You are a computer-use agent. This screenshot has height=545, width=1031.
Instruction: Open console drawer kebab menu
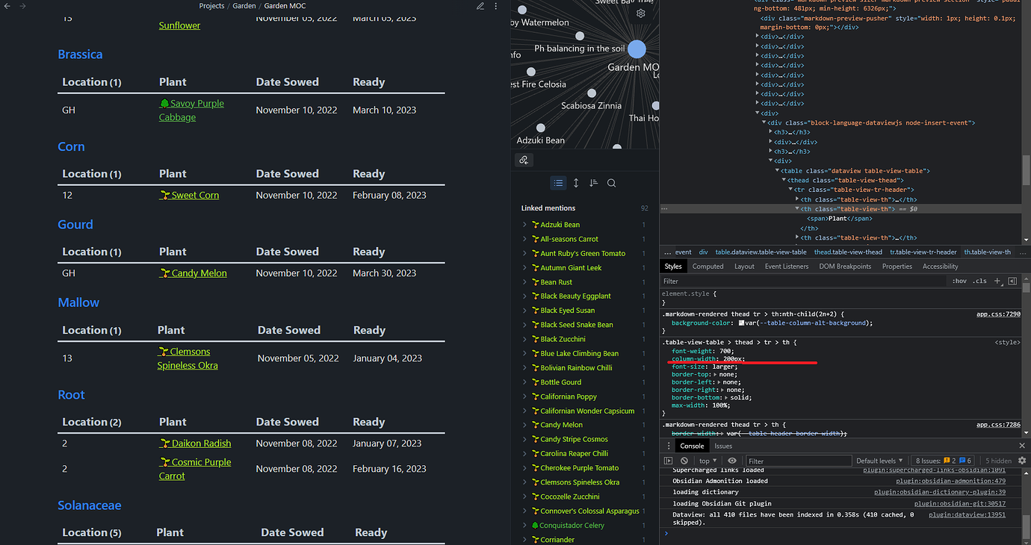pyautogui.click(x=667, y=446)
